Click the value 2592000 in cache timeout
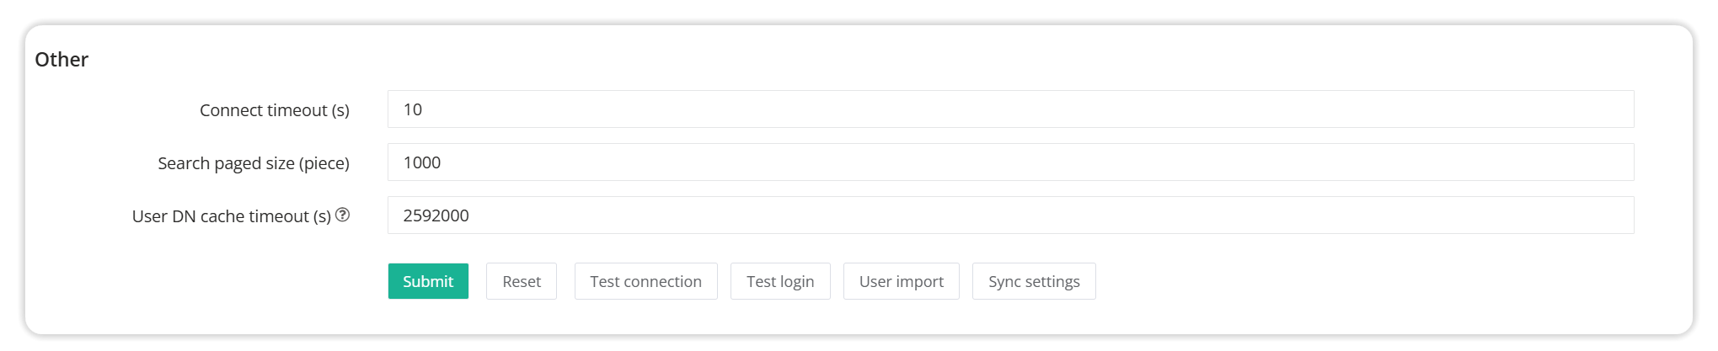This screenshot has height=351, width=1718. pyautogui.click(x=436, y=215)
